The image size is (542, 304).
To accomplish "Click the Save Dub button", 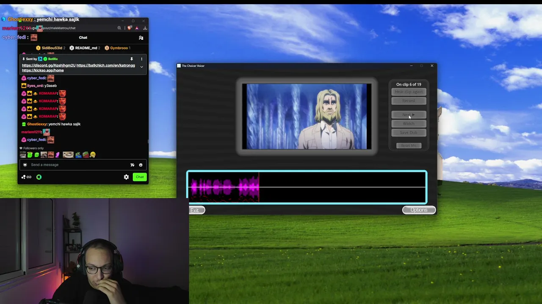I will tap(409, 133).
